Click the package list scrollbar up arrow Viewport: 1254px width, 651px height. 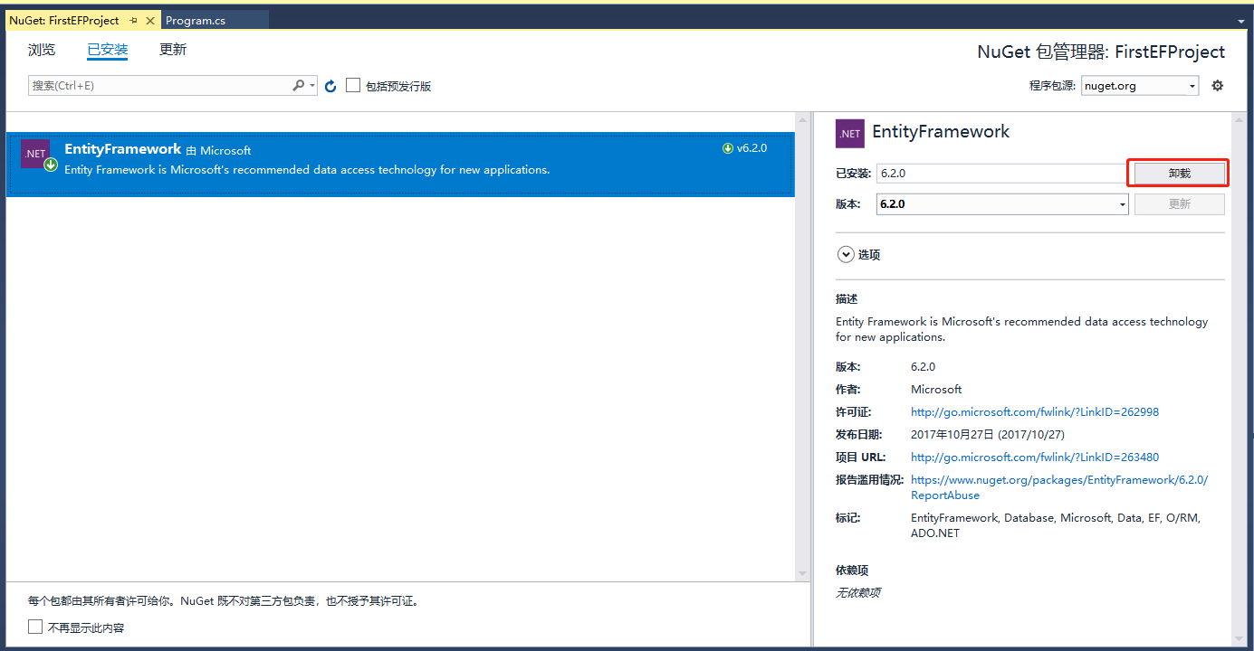pyautogui.click(x=802, y=118)
